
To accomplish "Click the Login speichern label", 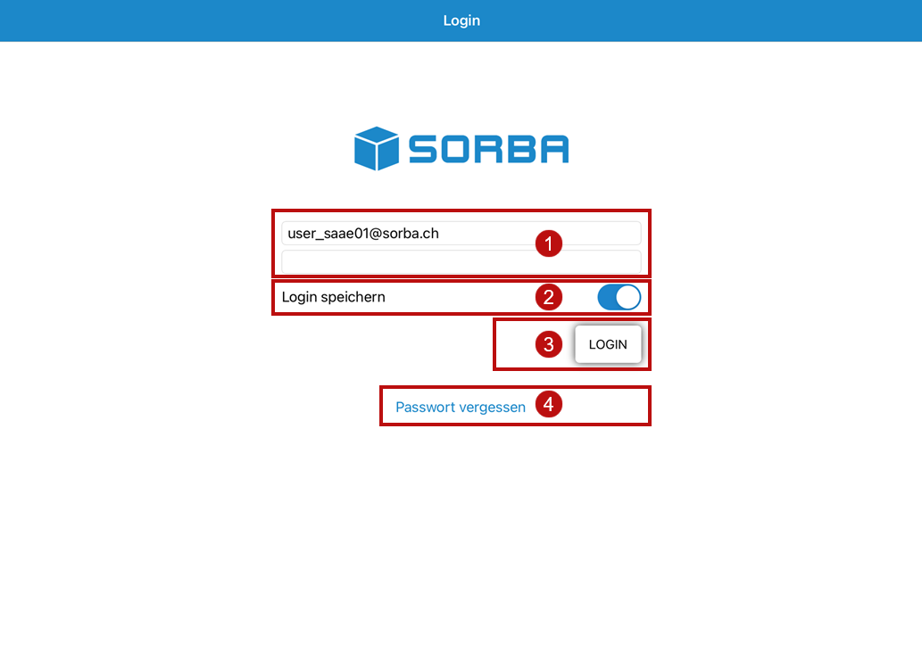I will (x=334, y=297).
